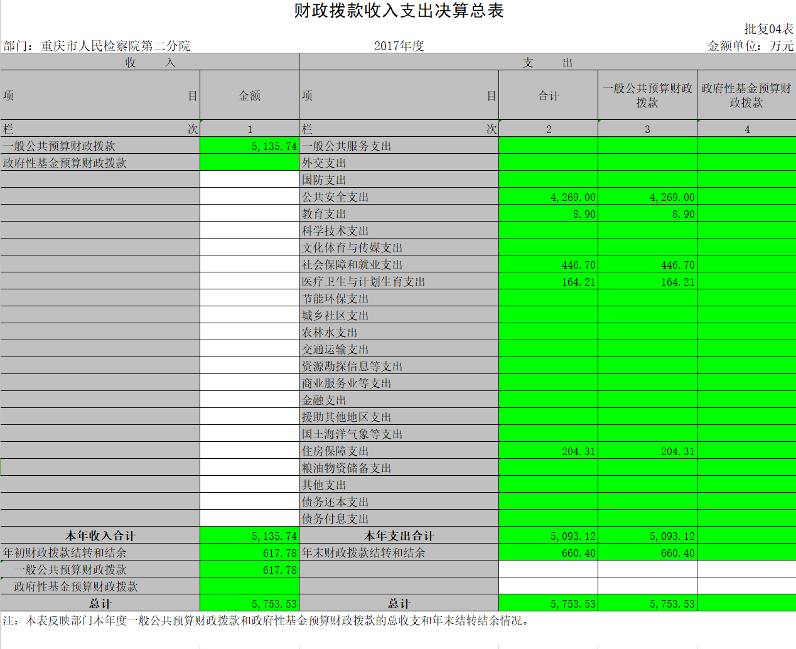Select the 年末财政拨款结转和结余 row label

pos(363,553)
